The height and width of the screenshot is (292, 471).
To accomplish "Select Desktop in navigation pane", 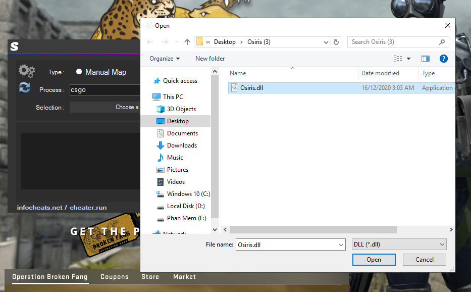I will (175, 121).
